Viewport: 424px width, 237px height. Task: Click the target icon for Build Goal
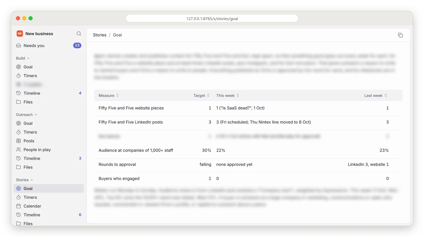(19, 67)
